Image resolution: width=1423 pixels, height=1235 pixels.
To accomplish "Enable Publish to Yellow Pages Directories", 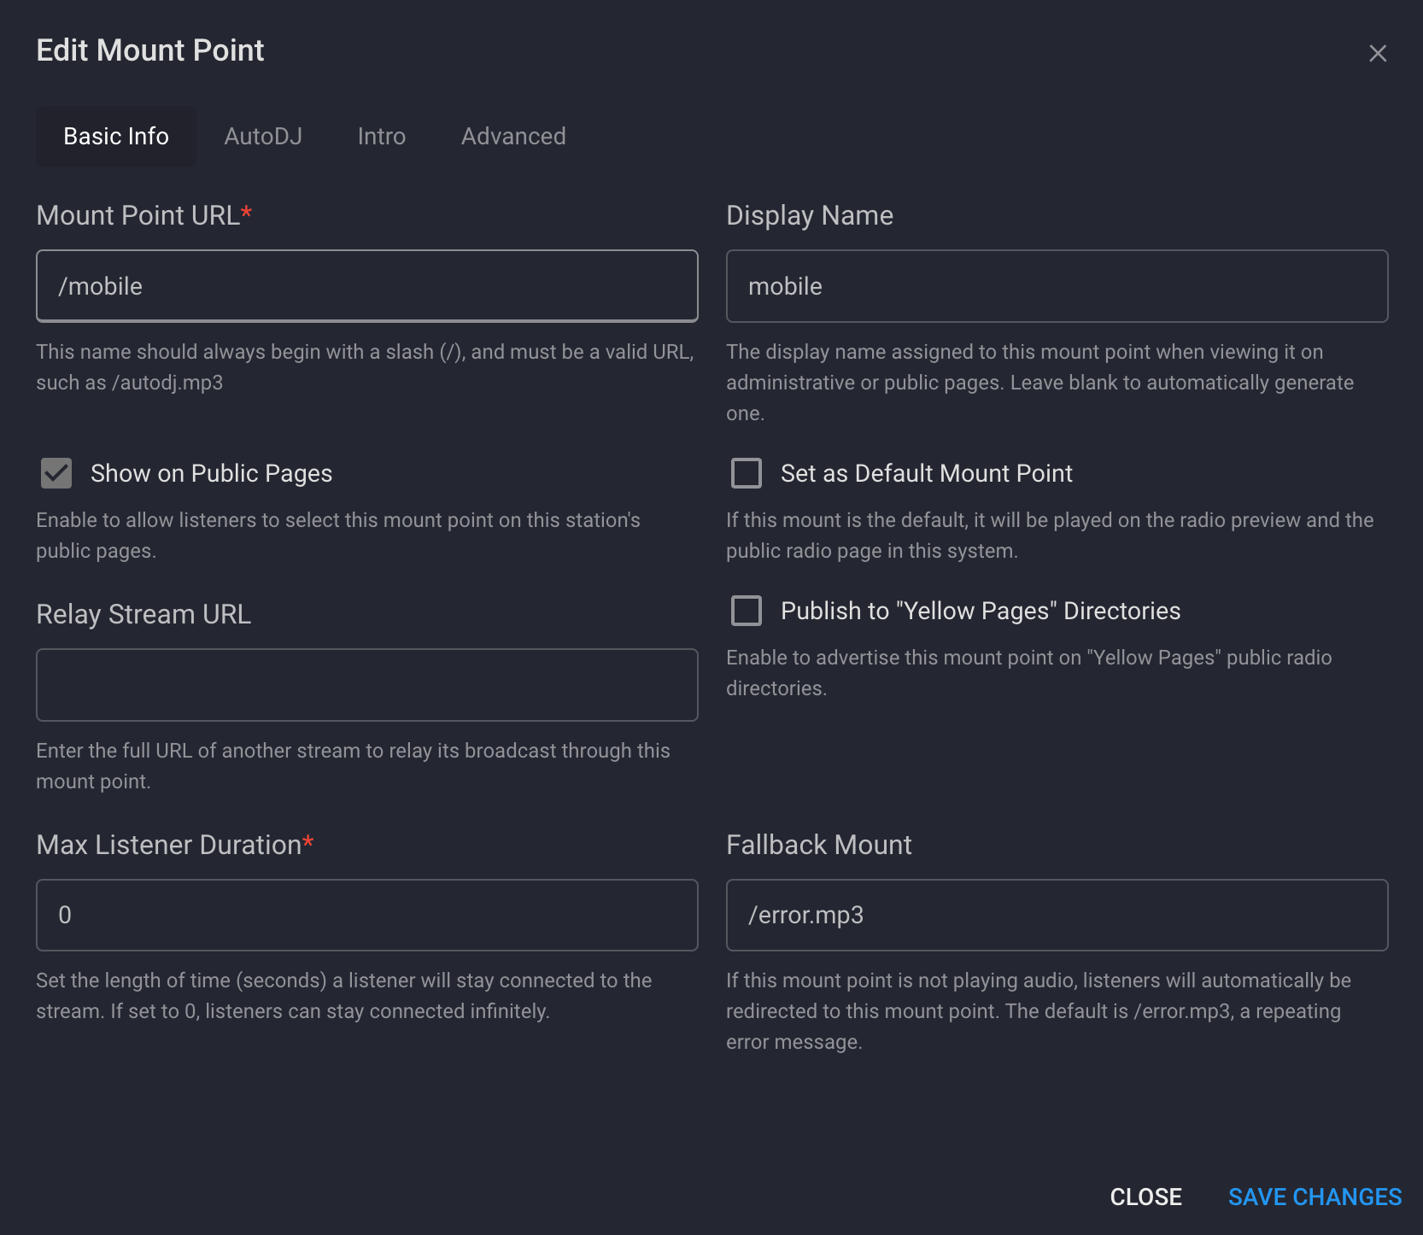I will tap(746, 611).
